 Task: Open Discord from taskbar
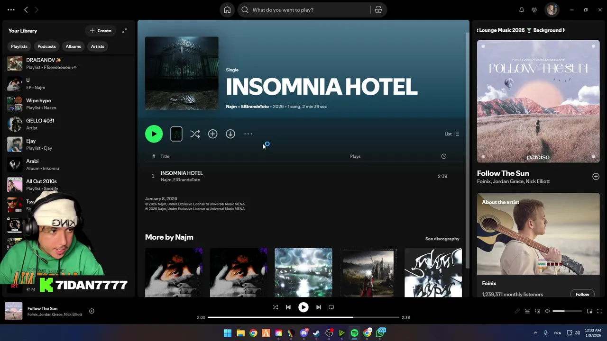coord(304,333)
